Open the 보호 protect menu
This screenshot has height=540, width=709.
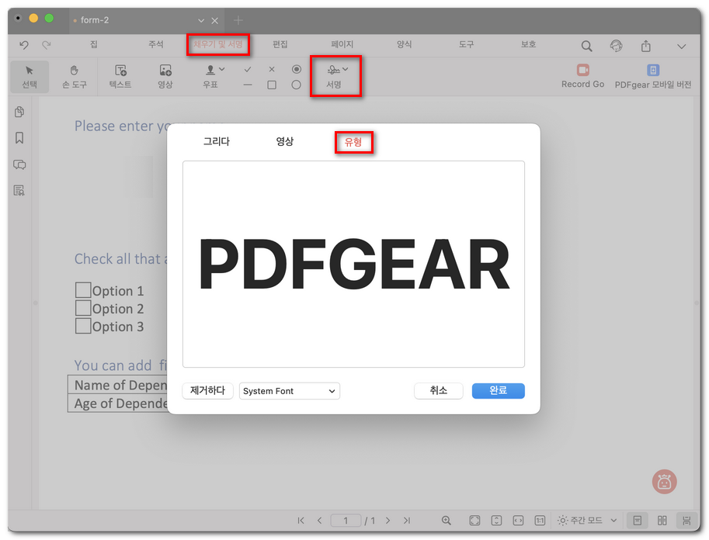click(x=528, y=44)
